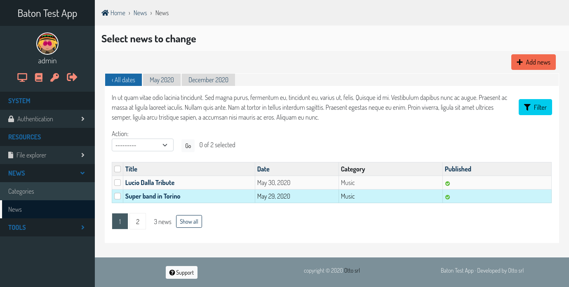Check the Lucio Dalla Tribute row checkbox

pyautogui.click(x=118, y=183)
